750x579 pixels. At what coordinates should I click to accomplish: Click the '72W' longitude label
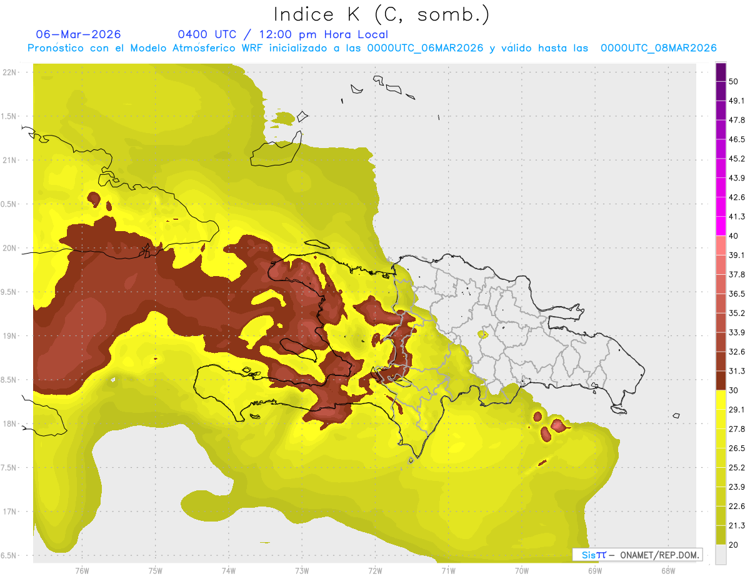375,571
